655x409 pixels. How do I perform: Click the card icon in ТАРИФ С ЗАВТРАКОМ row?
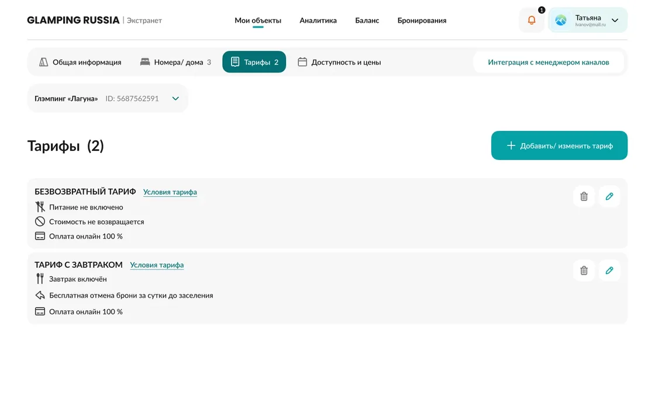[x=40, y=311]
